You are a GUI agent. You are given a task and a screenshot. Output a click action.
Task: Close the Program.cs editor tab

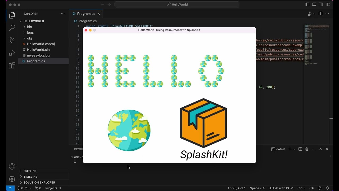tap(99, 14)
